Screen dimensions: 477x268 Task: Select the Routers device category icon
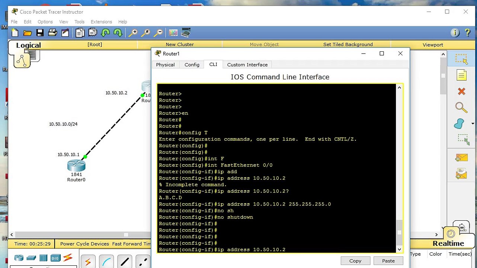point(19,258)
